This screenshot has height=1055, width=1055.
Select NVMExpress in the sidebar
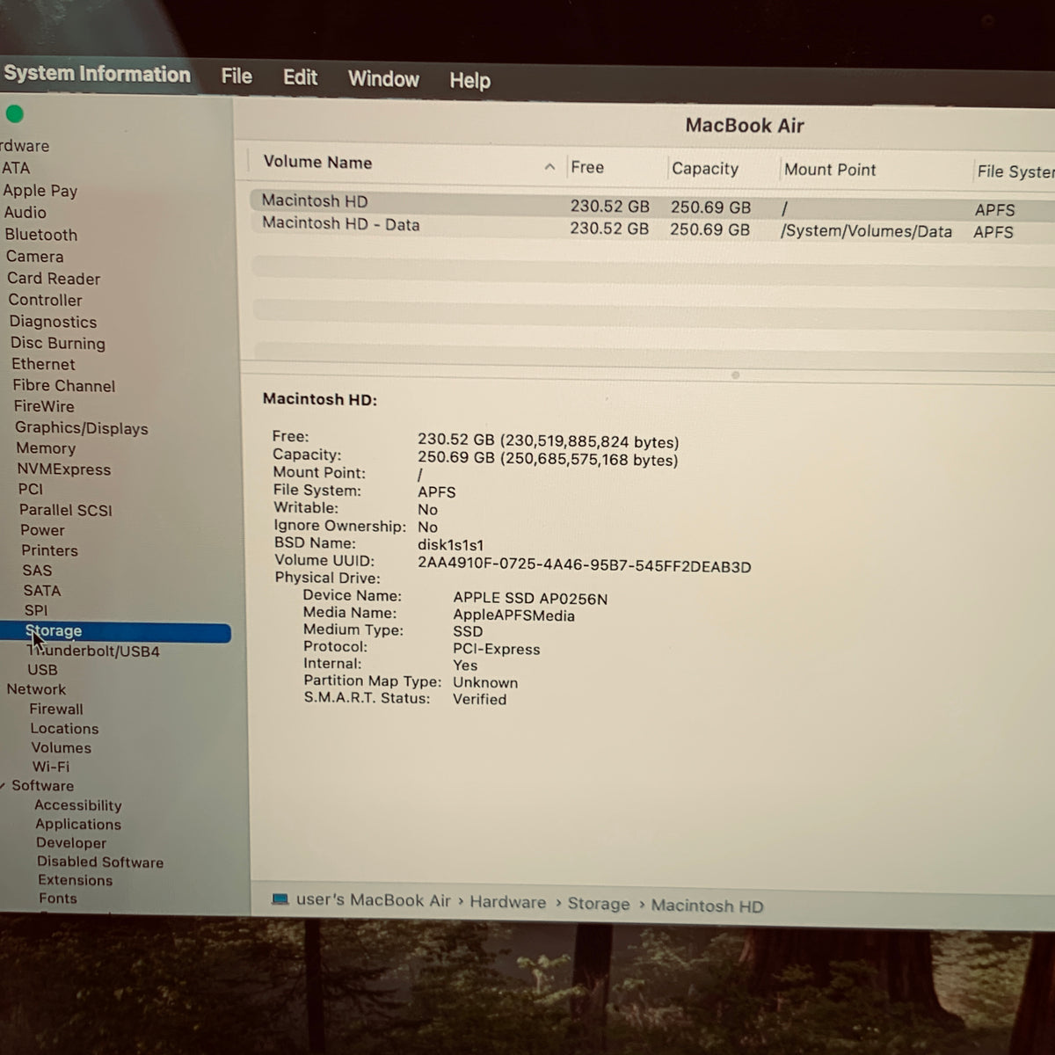(x=63, y=469)
